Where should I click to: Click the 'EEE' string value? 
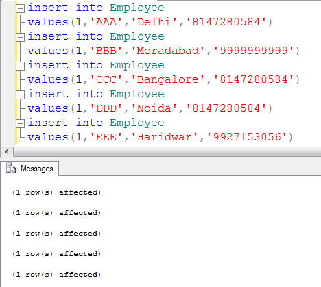pyautogui.click(x=106, y=137)
